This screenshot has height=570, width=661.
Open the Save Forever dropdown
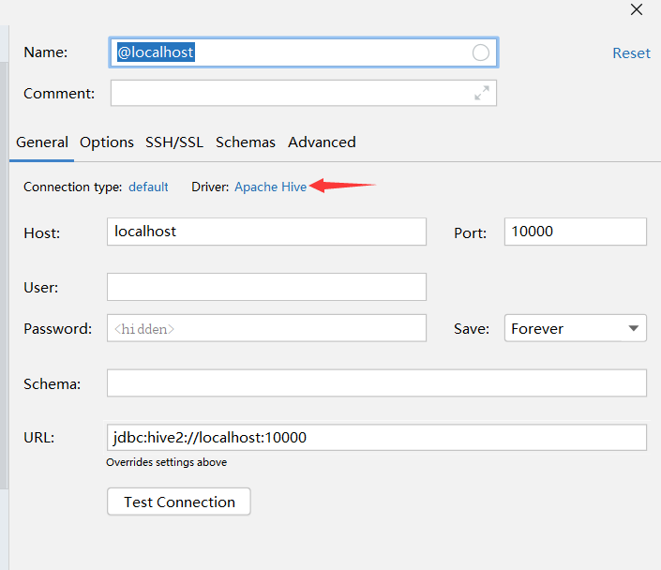[x=576, y=328]
